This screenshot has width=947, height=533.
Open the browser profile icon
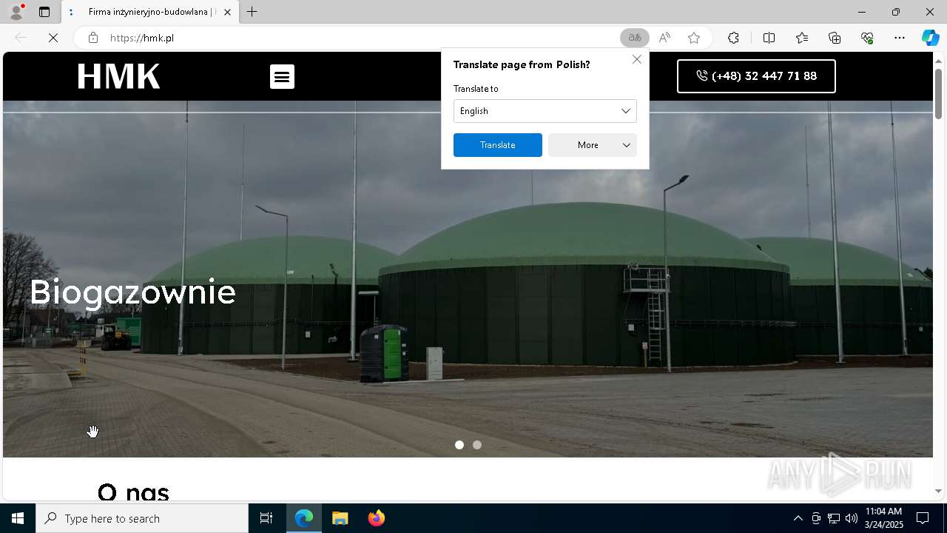[16, 12]
